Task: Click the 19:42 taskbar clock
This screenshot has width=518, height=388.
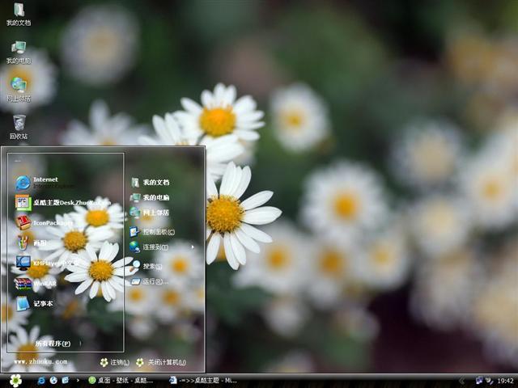Action: [505, 381]
